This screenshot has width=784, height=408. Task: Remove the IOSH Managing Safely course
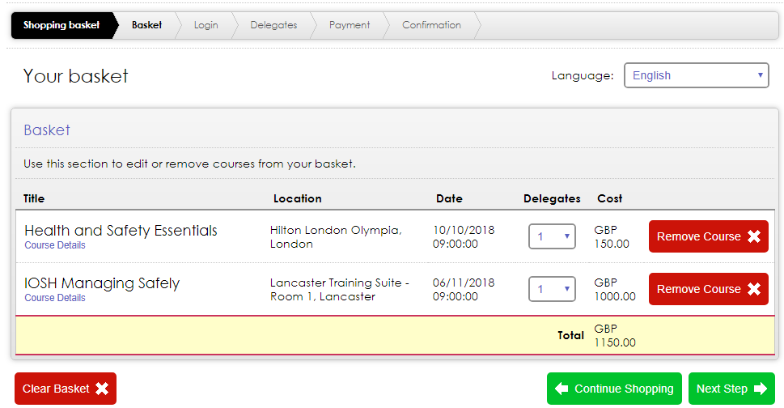pos(709,289)
